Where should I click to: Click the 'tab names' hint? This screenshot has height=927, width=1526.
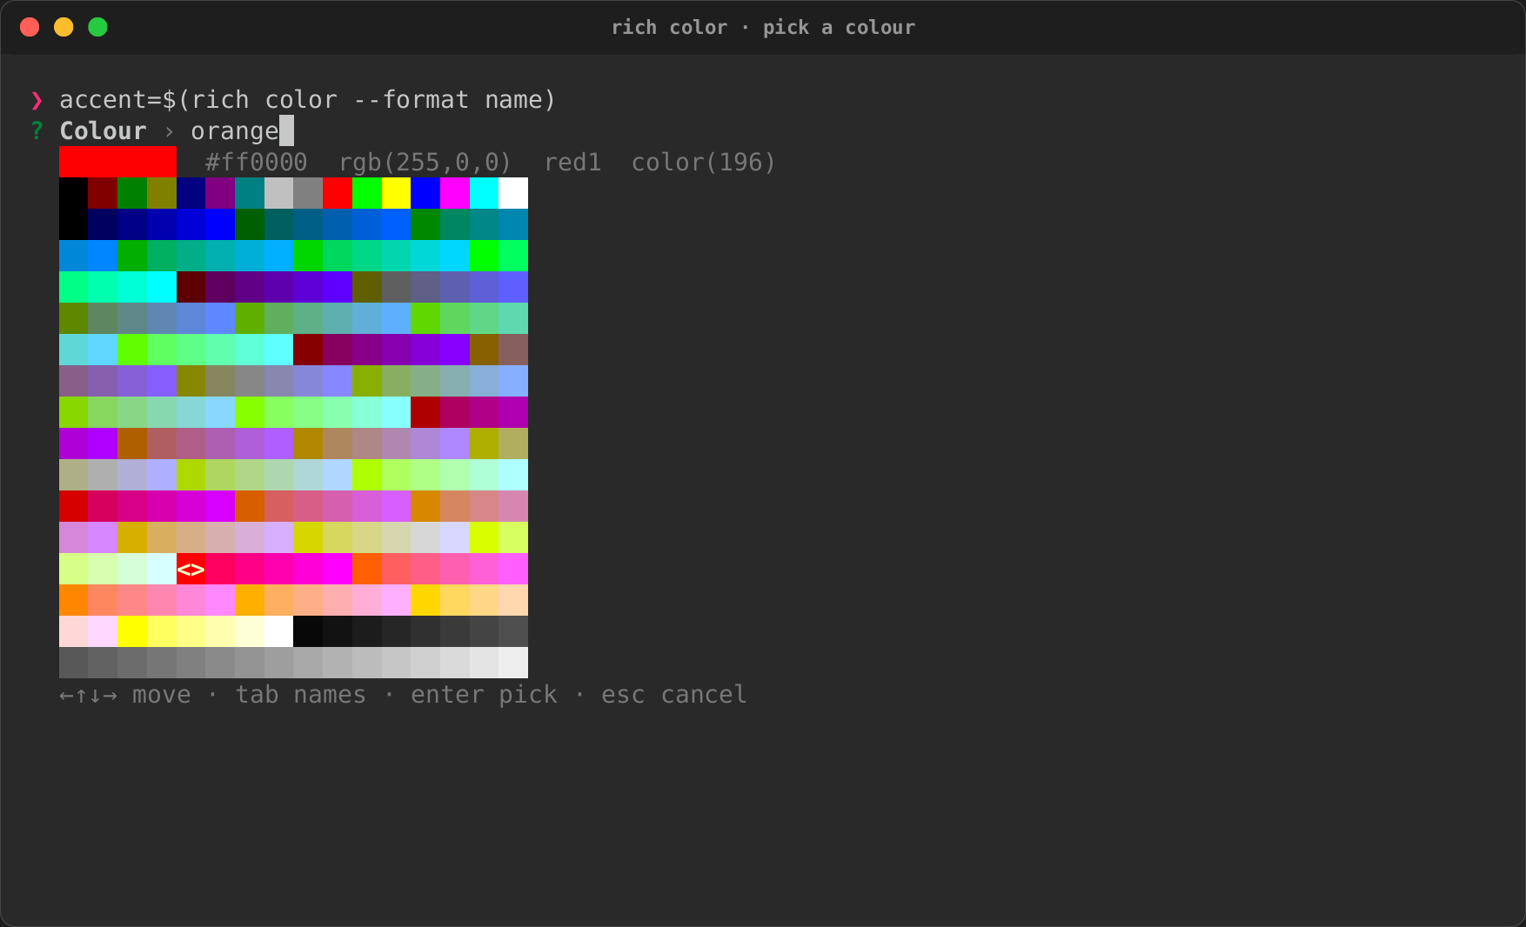(300, 695)
